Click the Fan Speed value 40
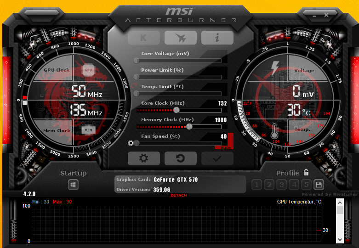Image resolution: width=359 pixels, height=248 pixels. (223, 136)
